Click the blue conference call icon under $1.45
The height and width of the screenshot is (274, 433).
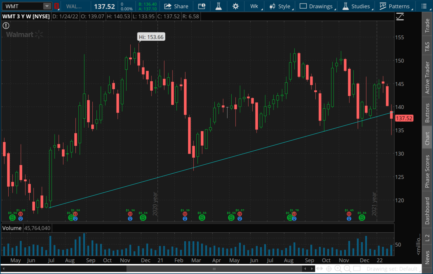(x=349, y=218)
